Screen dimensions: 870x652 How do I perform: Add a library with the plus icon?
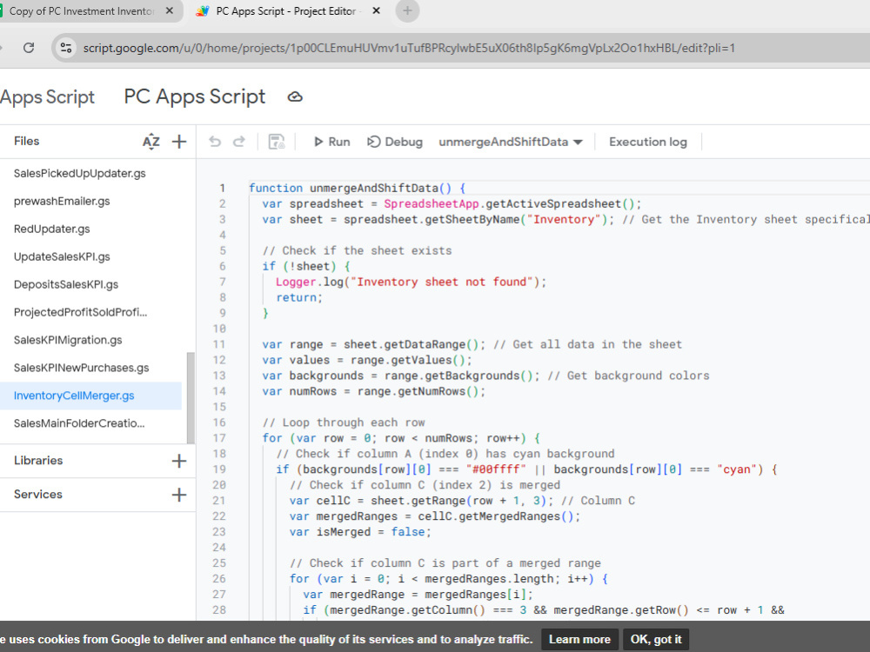click(x=179, y=461)
